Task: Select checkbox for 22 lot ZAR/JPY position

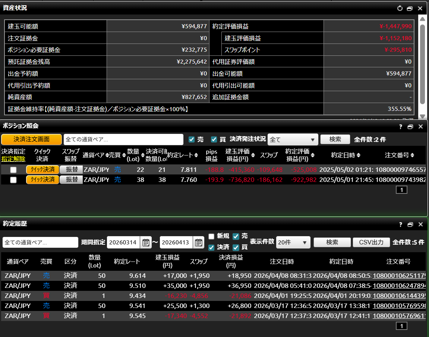Action: click(x=13, y=170)
